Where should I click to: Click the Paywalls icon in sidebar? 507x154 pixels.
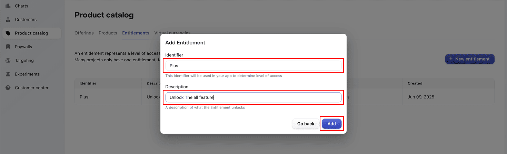coord(8,47)
